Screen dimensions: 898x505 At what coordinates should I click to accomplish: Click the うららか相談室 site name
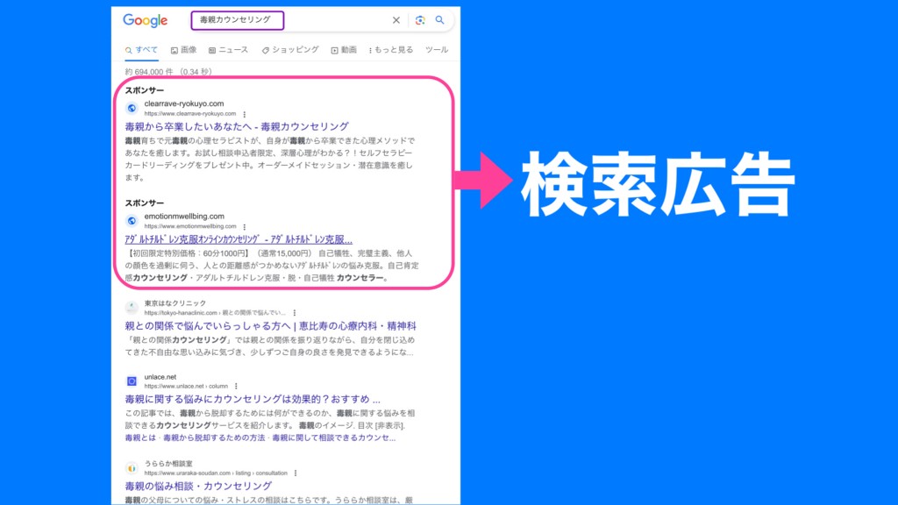[x=168, y=463]
